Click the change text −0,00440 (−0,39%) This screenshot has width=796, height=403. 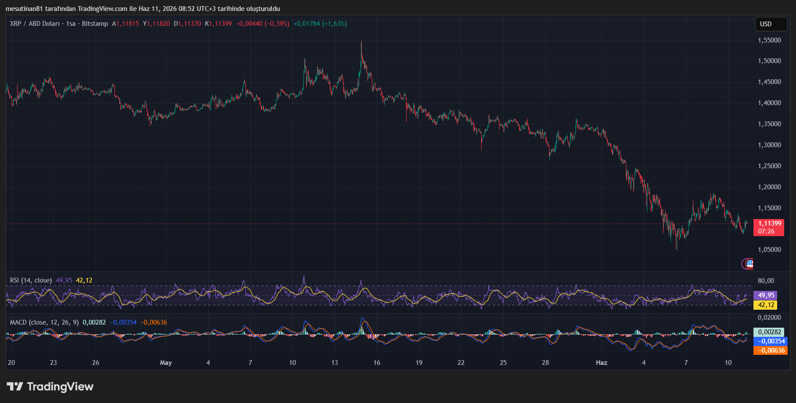point(263,24)
